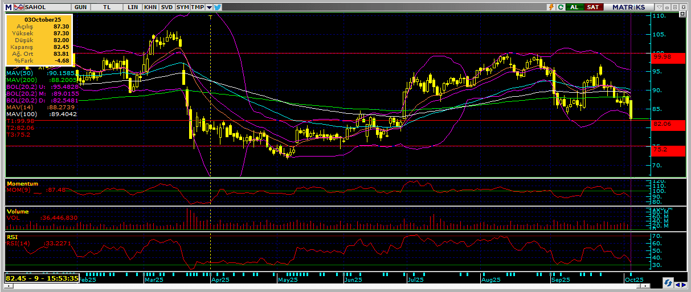This screenshot has height=292, width=691.
Task: Click the red SAT sell button
Action: 594,7
